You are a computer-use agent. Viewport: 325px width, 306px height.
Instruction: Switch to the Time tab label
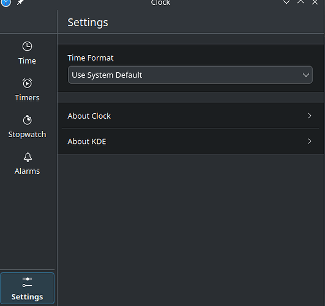click(x=27, y=61)
